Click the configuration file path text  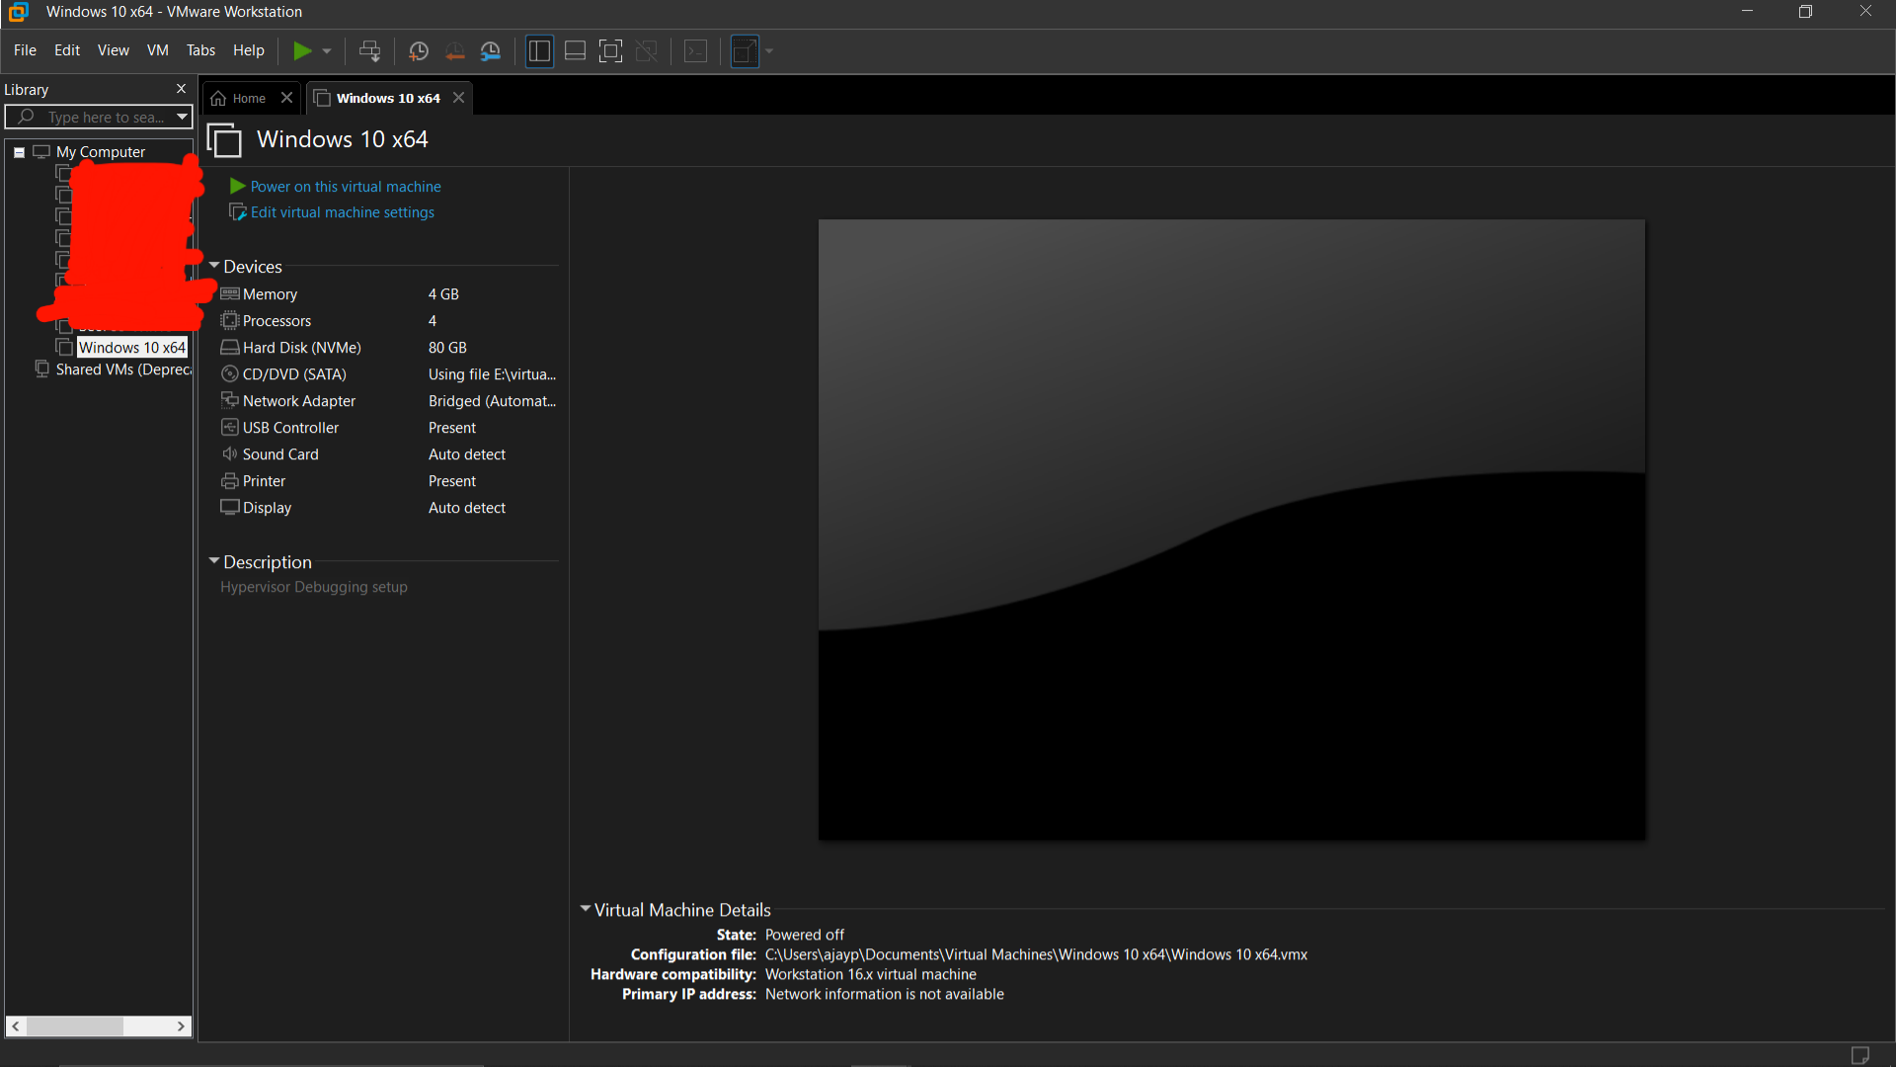pyautogui.click(x=1036, y=954)
